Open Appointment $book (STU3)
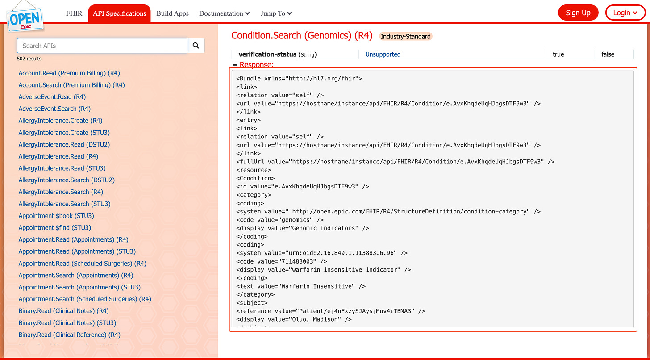The image size is (650, 360). point(56,216)
